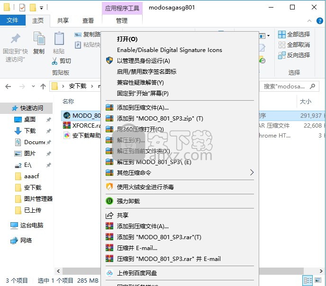Image resolution: width=326 pixels, height=286 pixels.
Task: Select the MODO_80 application file
Action: [82, 116]
